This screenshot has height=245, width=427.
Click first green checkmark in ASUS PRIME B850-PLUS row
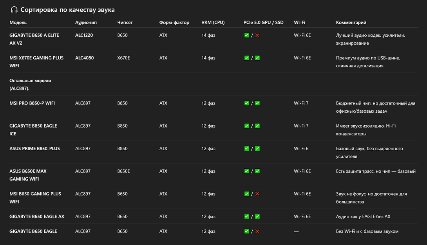246,149
